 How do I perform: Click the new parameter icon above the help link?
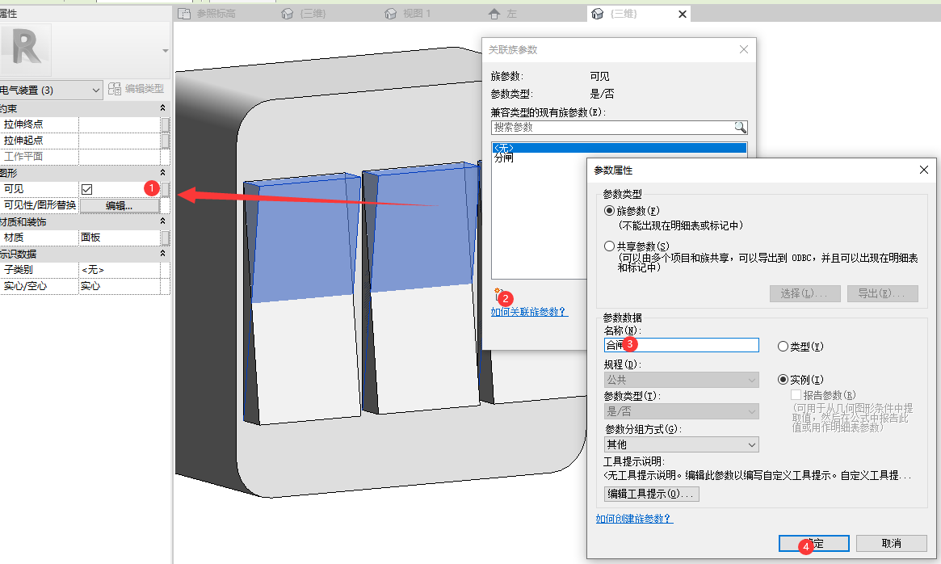tap(498, 293)
